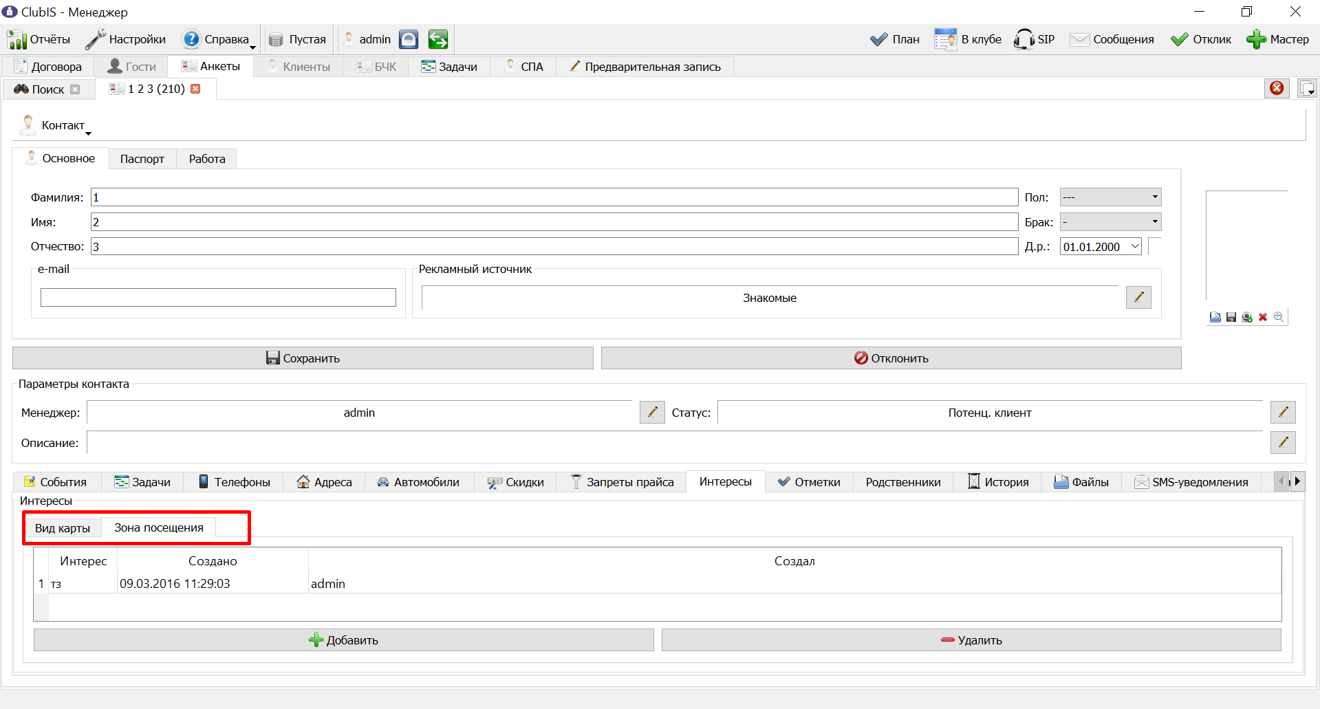This screenshot has width=1320, height=709.
Task: Edit Менеджер with pencil button
Action: (652, 413)
